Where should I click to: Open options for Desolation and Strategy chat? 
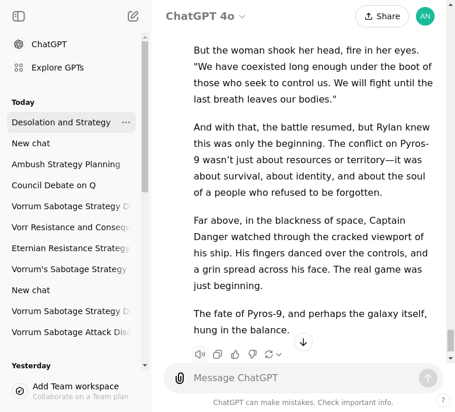point(126,122)
